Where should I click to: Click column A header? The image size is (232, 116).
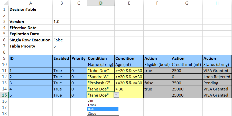tap(31, 3)
